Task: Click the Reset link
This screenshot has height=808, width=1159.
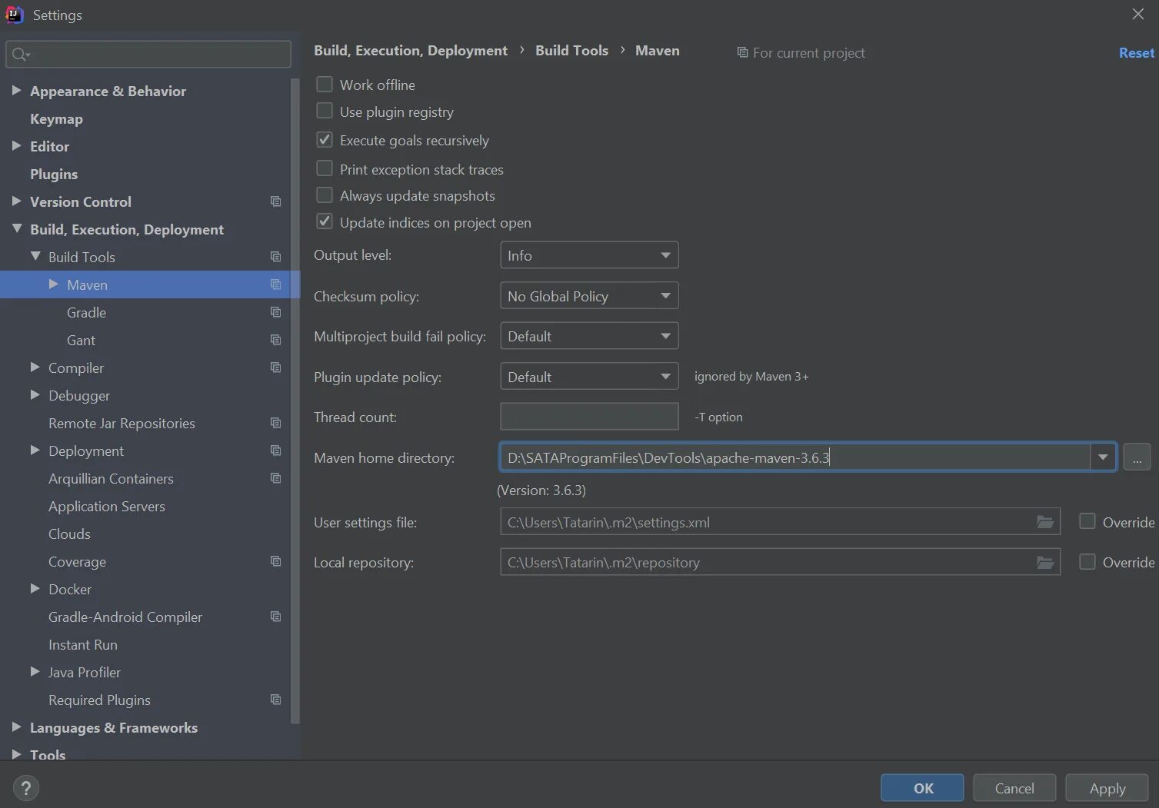Action: point(1136,53)
